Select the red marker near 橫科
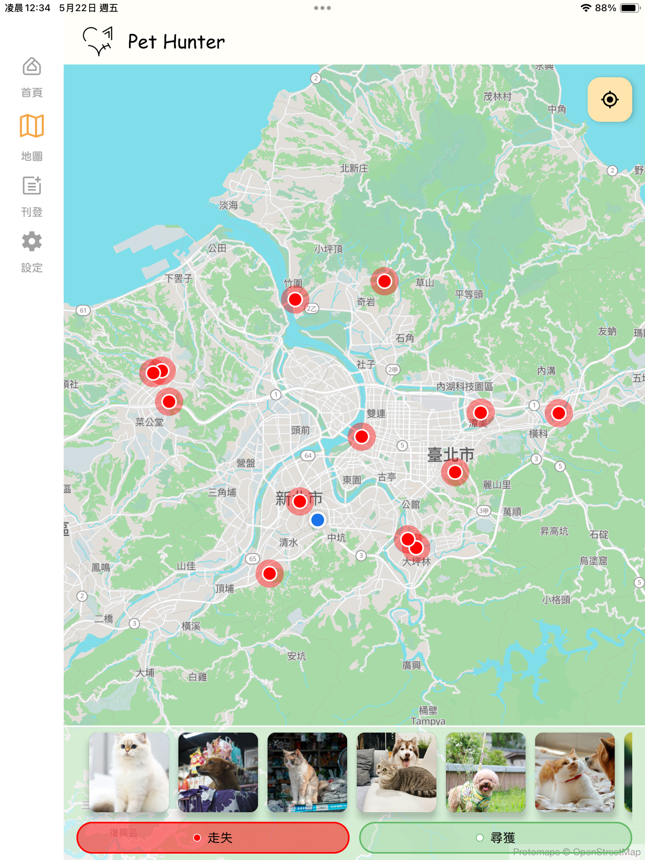645x860 pixels. [x=559, y=413]
